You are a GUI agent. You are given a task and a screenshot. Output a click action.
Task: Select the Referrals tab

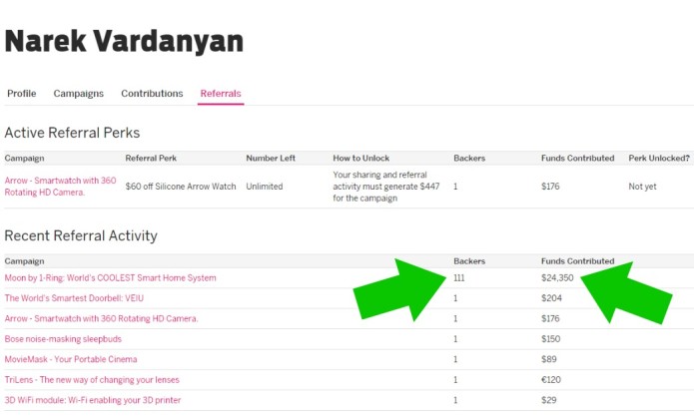[x=221, y=94]
